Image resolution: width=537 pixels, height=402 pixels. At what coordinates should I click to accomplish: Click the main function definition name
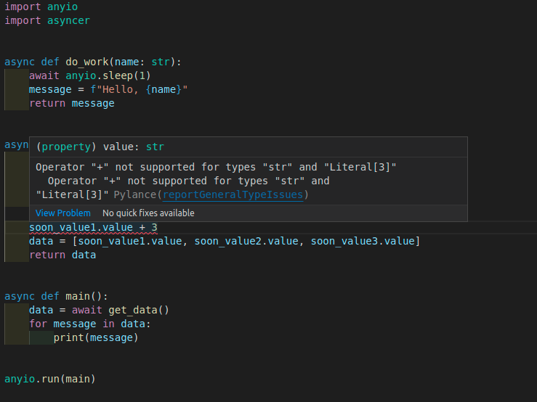[77, 296]
